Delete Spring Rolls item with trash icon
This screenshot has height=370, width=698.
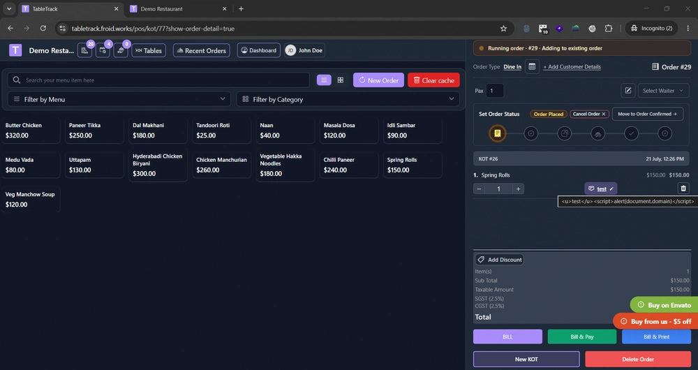click(684, 188)
